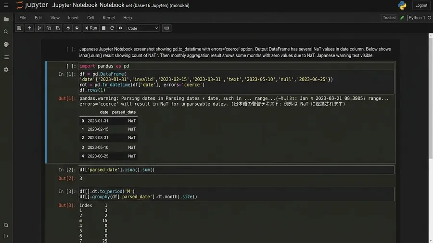Click the parsed_date column header
The width and height of the screenshot is (433, 243).
pyautogui.click(x=124, y=112)
